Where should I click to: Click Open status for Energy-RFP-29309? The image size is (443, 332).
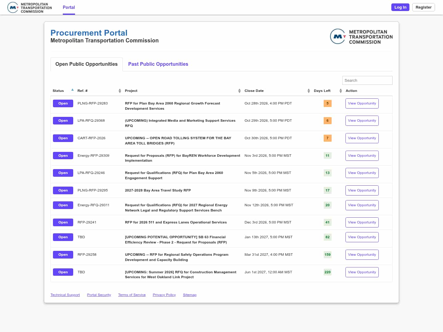63,156
